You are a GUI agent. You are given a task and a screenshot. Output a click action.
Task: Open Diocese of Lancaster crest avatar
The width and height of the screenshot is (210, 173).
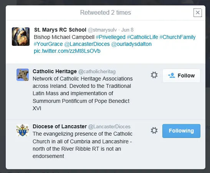(x=23, y=130)
